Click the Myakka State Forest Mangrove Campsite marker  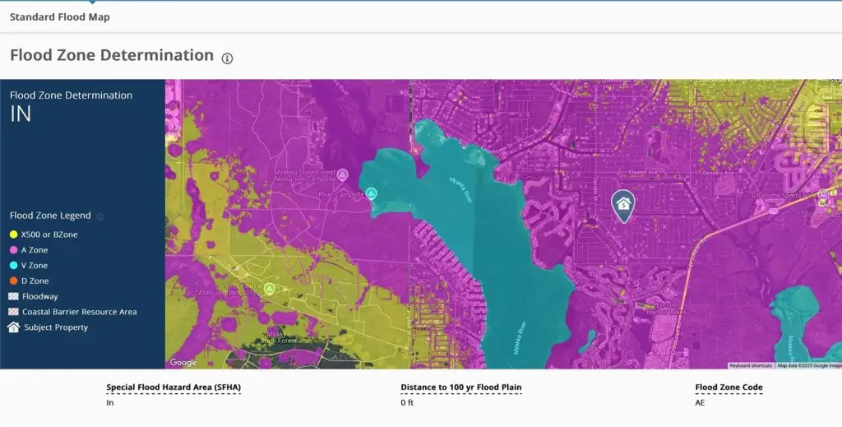(x=343, y=174)
